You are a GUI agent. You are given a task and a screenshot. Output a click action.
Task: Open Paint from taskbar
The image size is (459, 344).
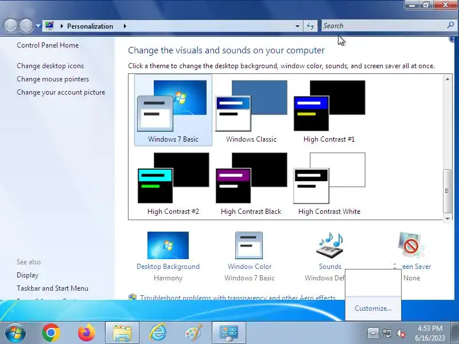[193, 333]
